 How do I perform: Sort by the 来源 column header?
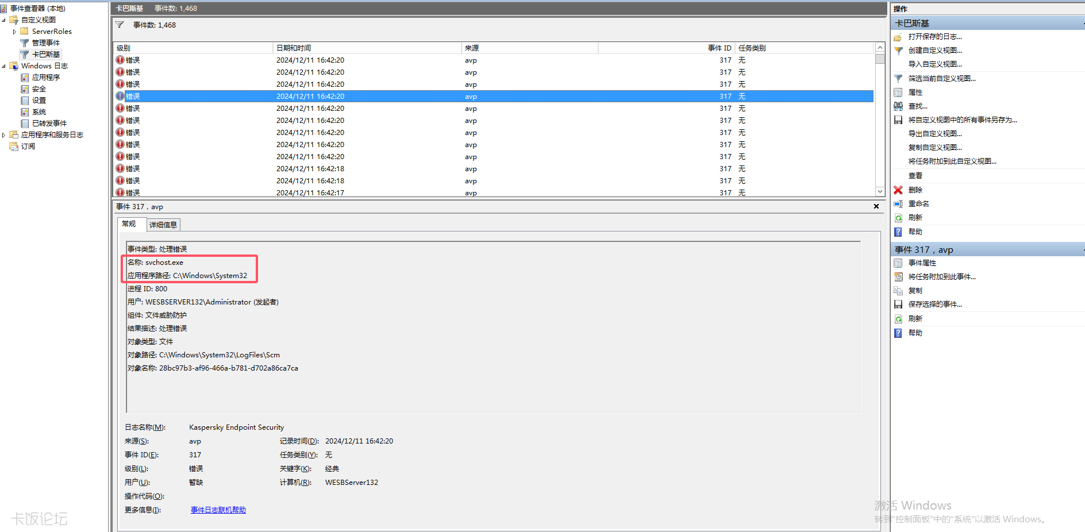click(x=530, y=48)
